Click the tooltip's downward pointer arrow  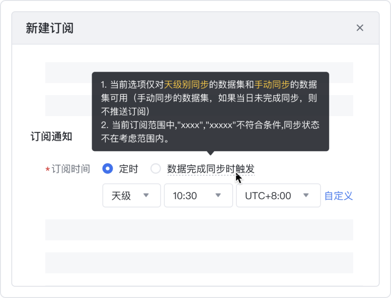pos(211,153)
